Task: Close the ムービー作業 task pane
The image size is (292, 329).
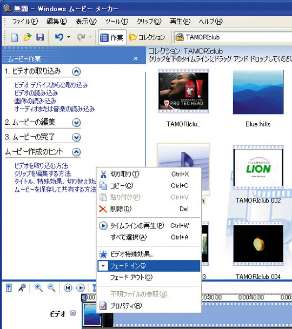Action: pyautogui.click(x=136, y=58)
